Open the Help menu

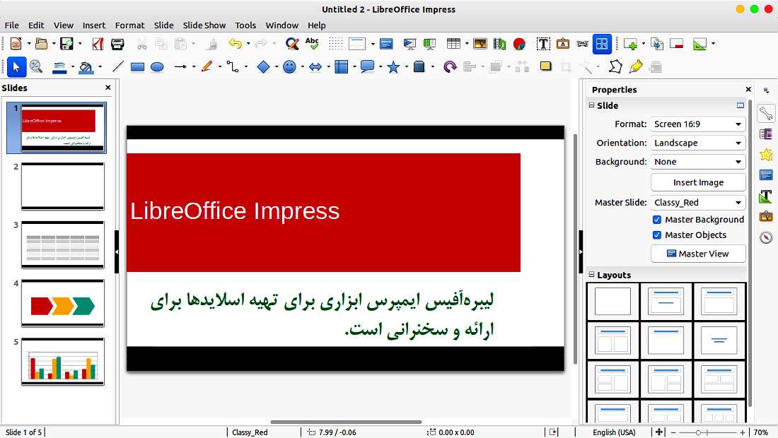point(317,25)
